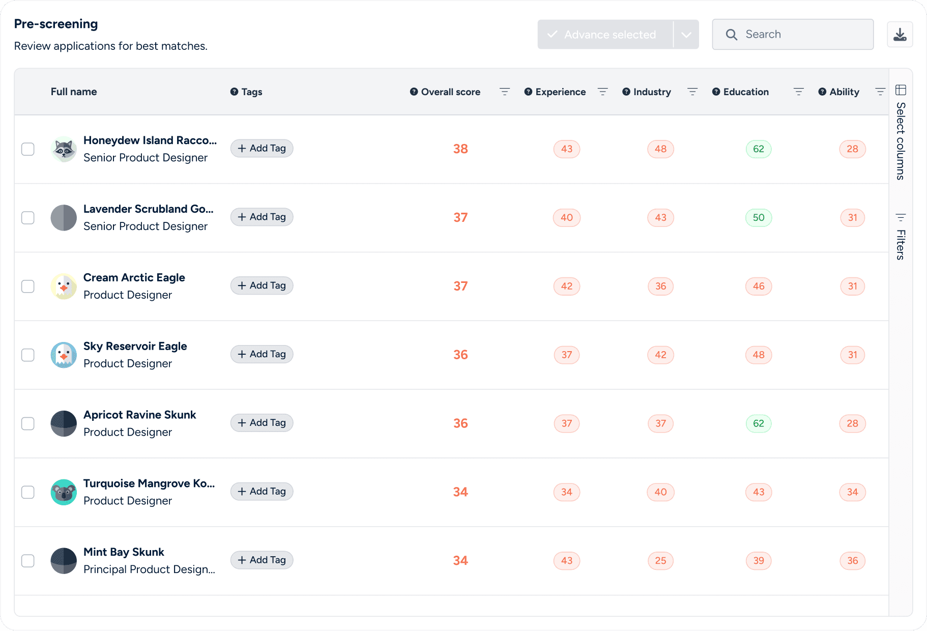Open the Select columns panel icon
Viewport: 927px width, 631px height.
(x=901, y=90)
